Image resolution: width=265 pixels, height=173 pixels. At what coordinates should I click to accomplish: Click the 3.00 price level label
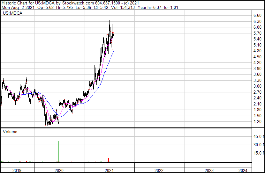click(x=257, y=86)
